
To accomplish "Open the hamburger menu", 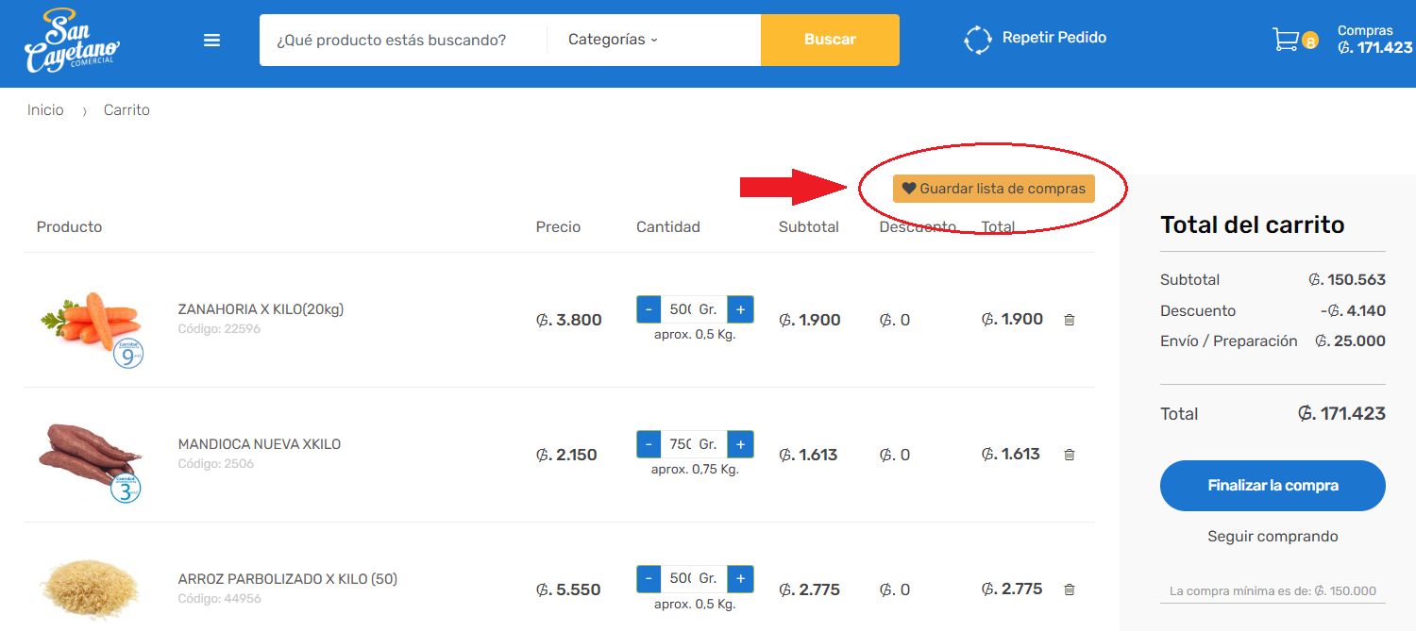I will point(212,40).
